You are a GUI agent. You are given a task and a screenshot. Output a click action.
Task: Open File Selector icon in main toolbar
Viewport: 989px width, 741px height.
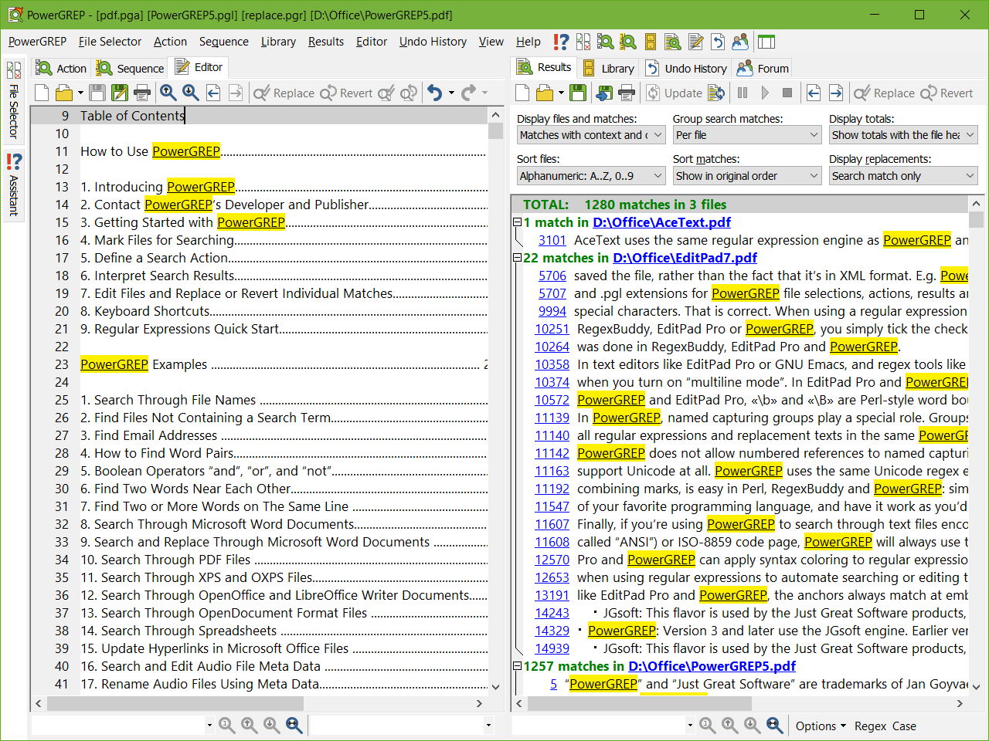point(583,42)
